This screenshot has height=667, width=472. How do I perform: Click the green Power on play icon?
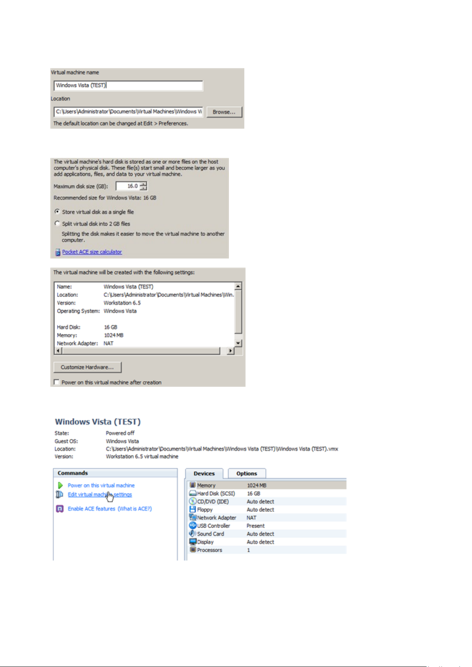tap(60, 485)
